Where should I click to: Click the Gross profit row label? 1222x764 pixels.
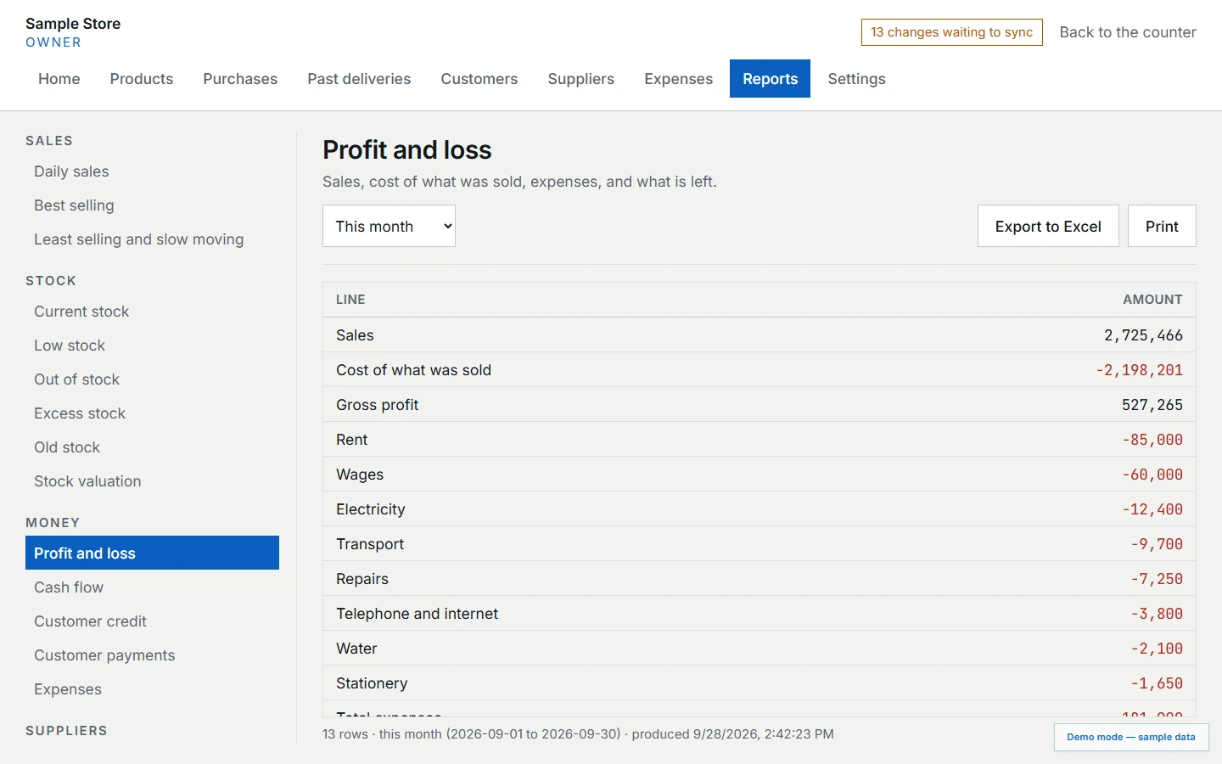pyautogui.click(x=378, y=405)
